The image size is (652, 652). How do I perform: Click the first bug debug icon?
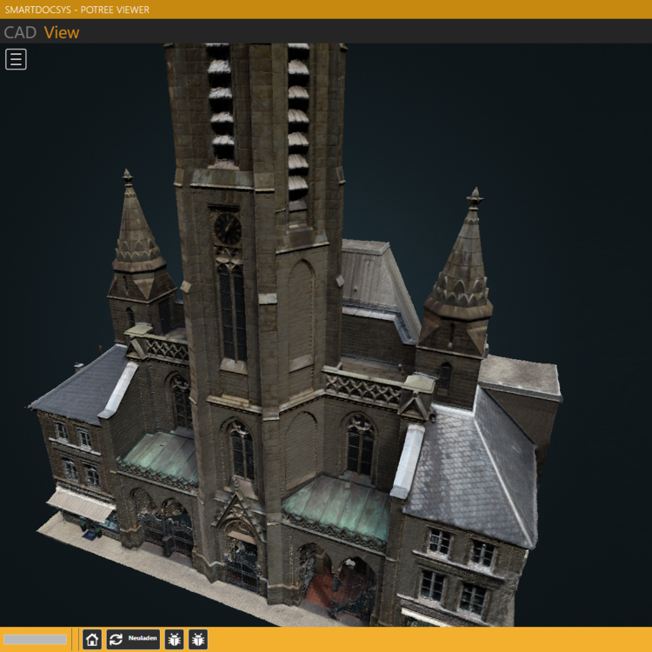pyautogui.click(x=173, y=640)
